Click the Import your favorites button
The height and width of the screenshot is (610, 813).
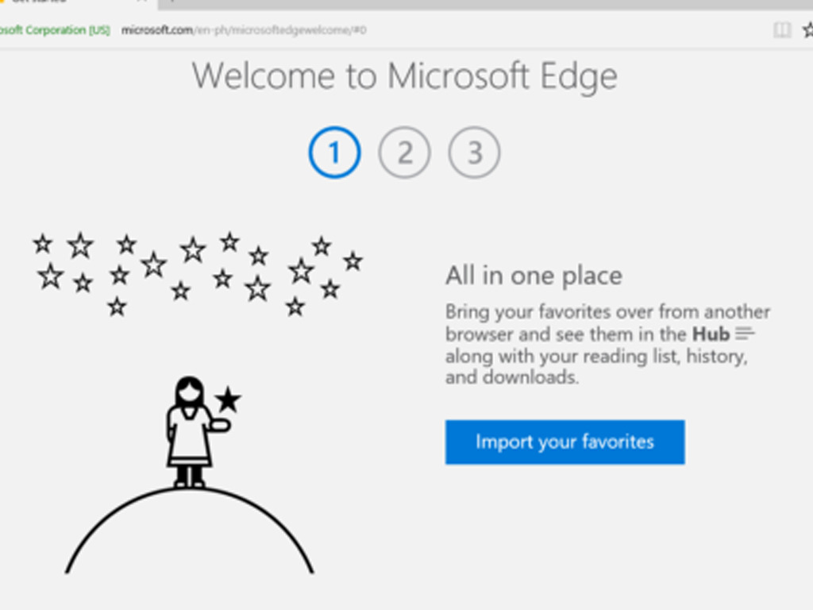pos(564,442)
